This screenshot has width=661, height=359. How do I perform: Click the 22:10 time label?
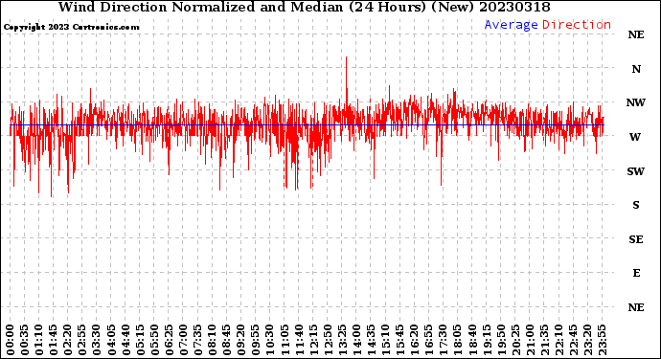click(558, 340)
